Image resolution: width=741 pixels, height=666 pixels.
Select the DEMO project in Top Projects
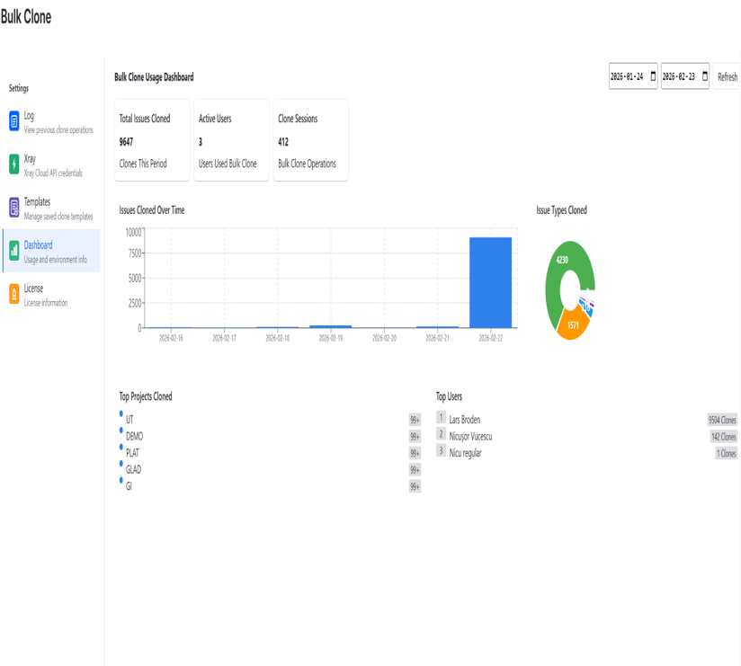click(x=134, y=437)
